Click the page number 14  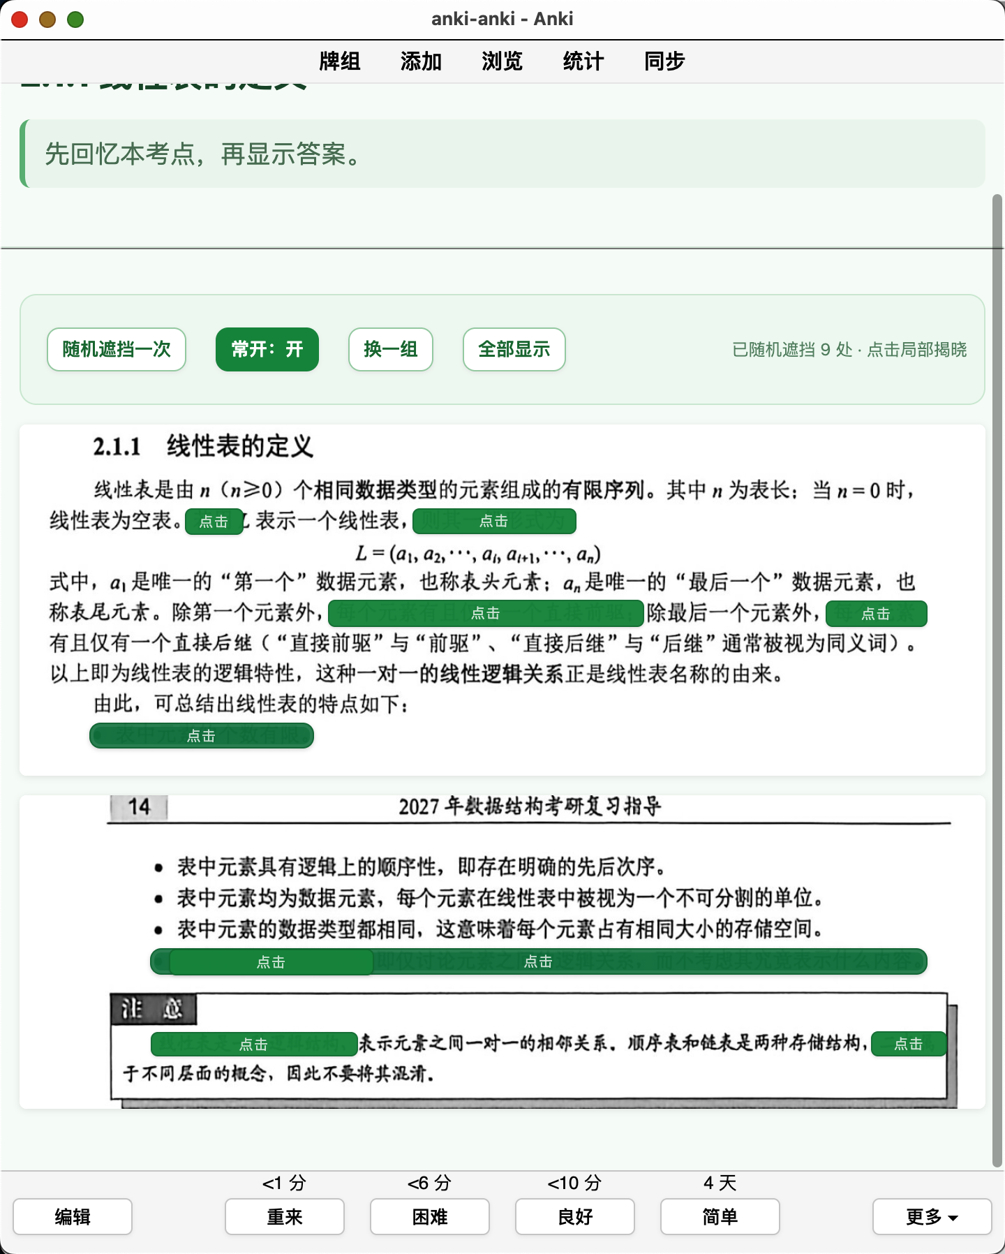139,807
